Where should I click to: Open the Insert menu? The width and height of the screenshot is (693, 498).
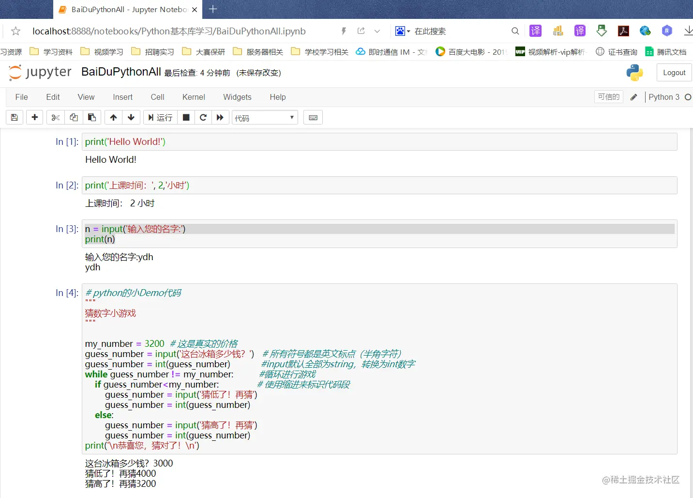pos(122,97)
